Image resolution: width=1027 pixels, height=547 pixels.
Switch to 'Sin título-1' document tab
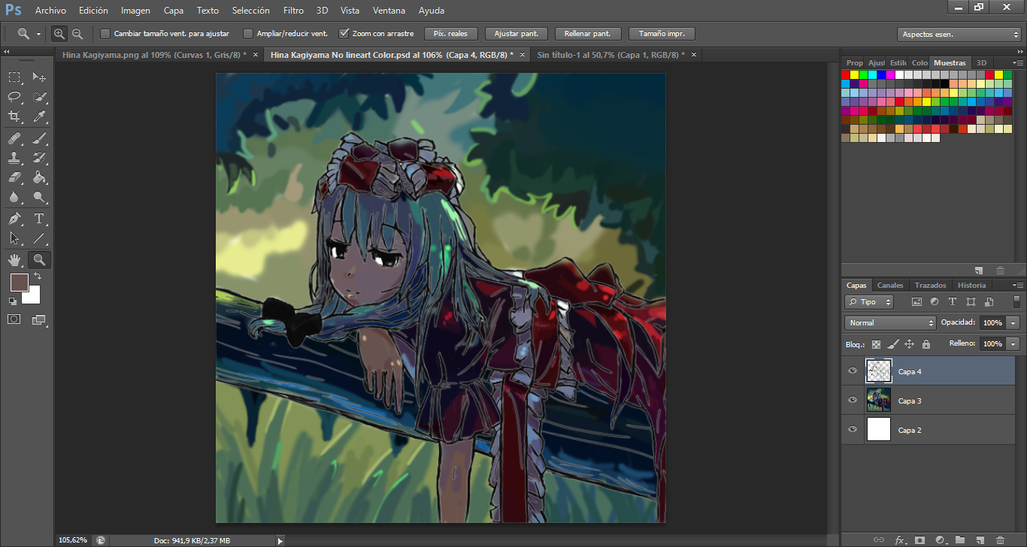click(610, 55)
